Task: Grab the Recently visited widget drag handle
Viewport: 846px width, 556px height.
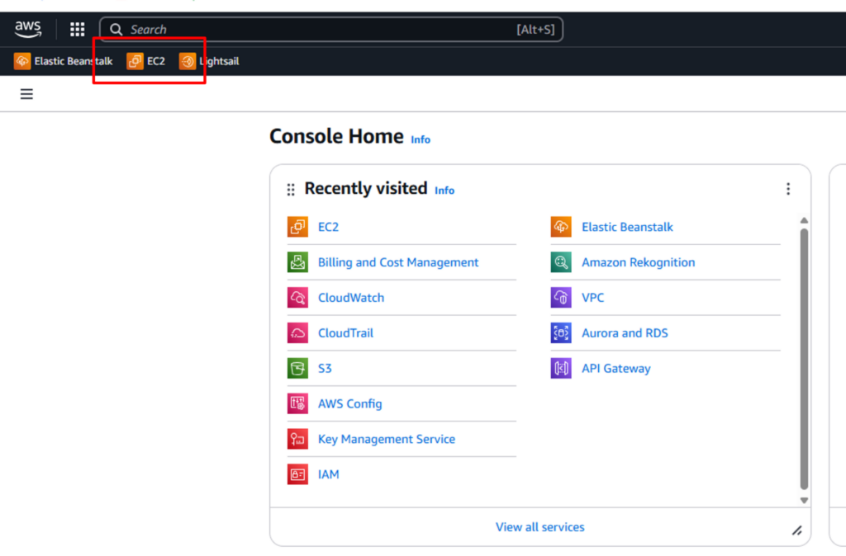Action: tap(291, 190)
